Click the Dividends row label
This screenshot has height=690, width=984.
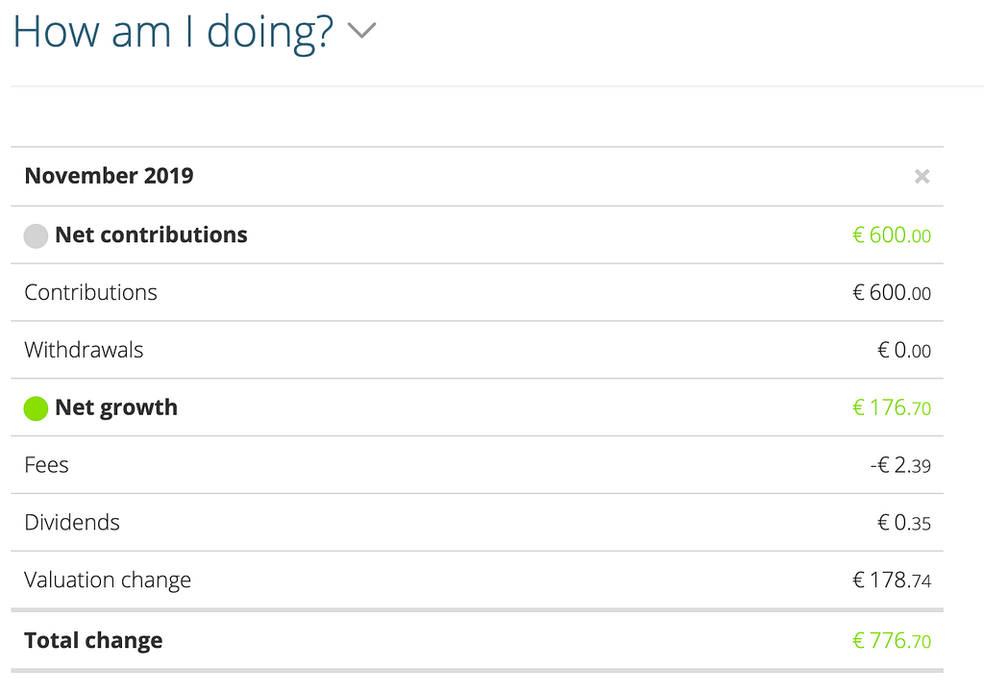pyautogui.click(x=72, y=523)
